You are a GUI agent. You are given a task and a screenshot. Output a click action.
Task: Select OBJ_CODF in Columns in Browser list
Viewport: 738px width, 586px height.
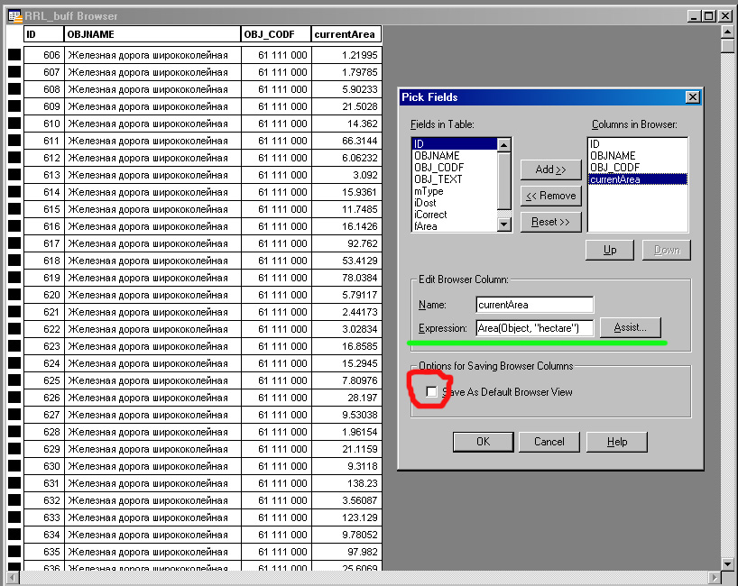tap(638, 168)
